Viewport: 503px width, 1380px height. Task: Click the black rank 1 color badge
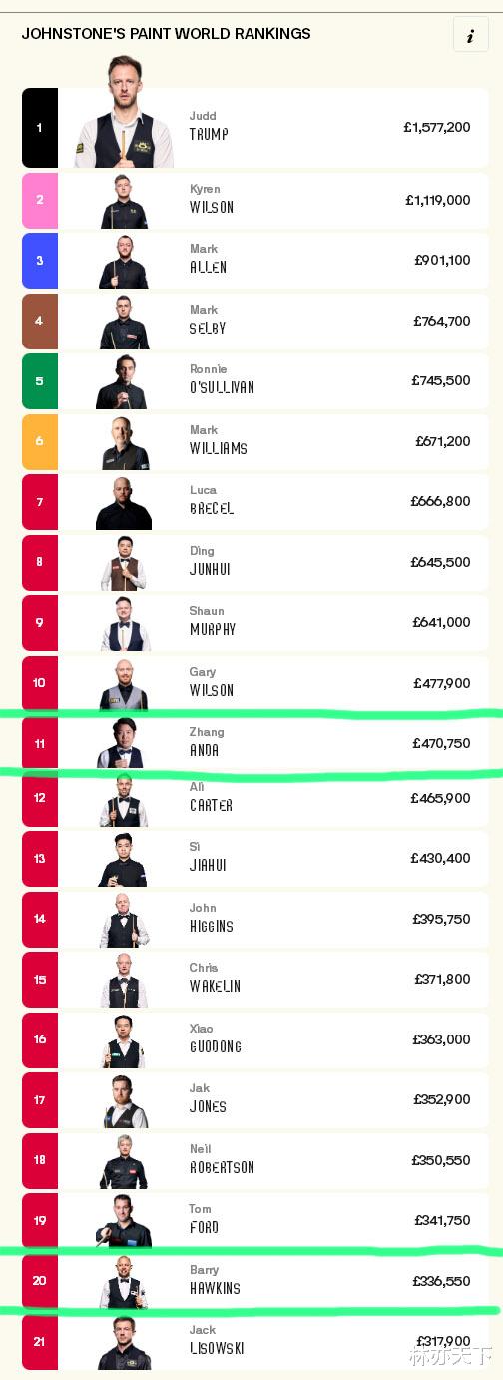[40, 128]
